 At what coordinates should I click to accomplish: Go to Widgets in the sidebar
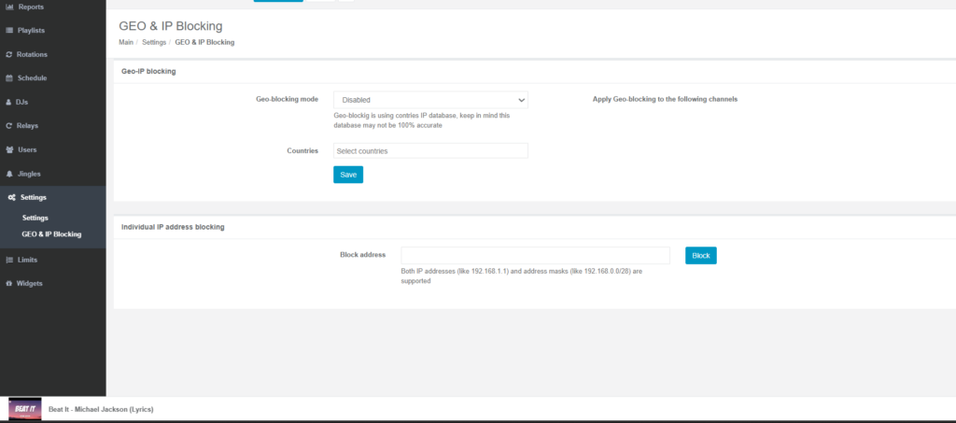(x=30, y=283)
